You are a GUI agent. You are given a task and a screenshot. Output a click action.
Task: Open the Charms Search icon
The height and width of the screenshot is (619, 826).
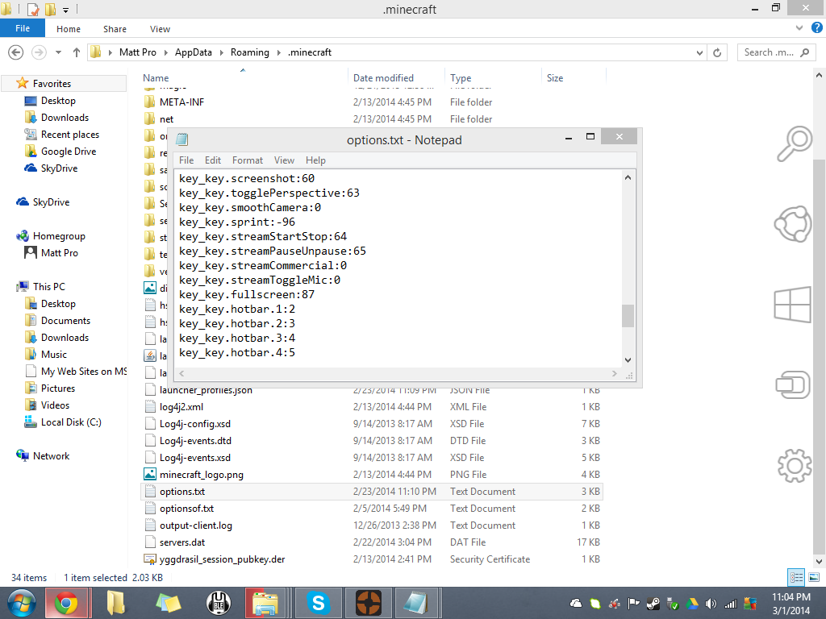click(x=794, y=143)
